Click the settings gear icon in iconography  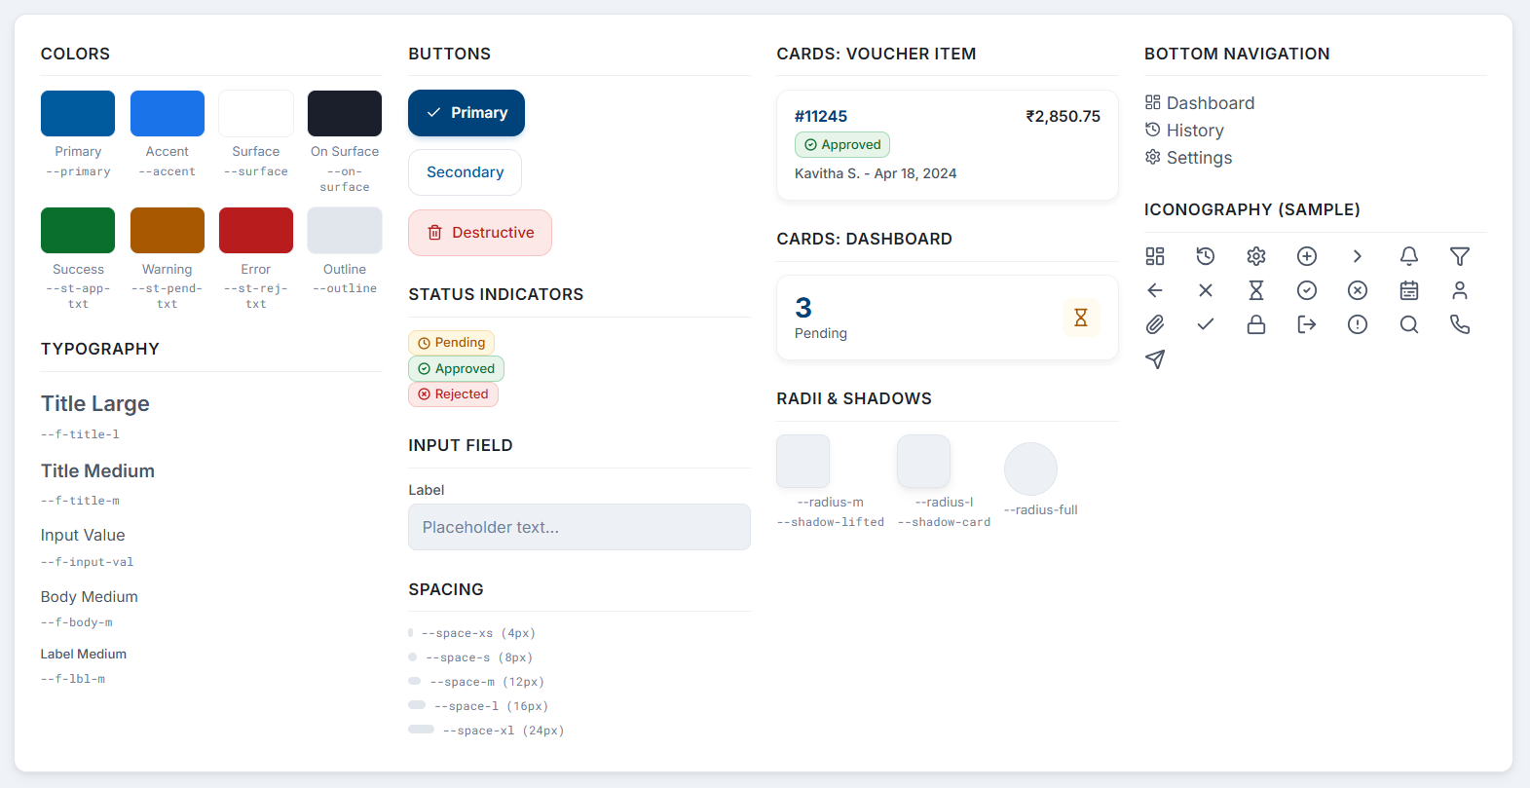pyautogui.click(x=1256, y=256)
